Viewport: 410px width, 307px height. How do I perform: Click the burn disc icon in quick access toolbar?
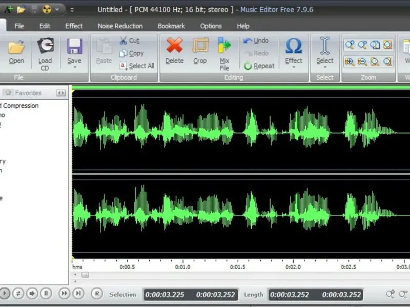pos(47,9)
